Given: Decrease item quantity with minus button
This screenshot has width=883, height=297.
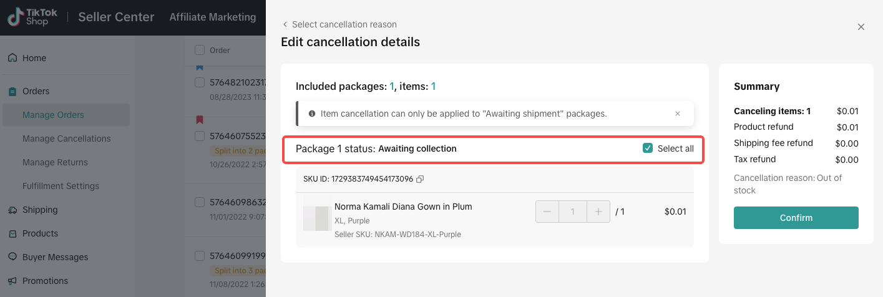Looking at the screenshot, I should (547, 212).
